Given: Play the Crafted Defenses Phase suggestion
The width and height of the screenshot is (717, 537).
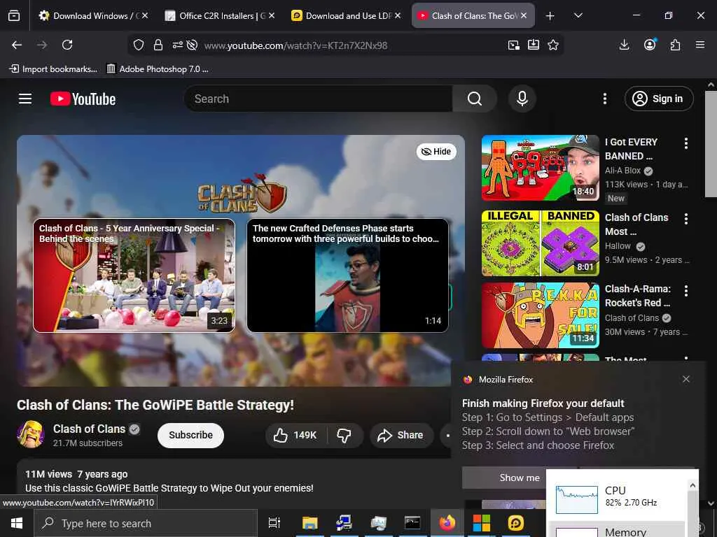Looking at the screenshot, I should pyautogui.click(x=347, y=275).
